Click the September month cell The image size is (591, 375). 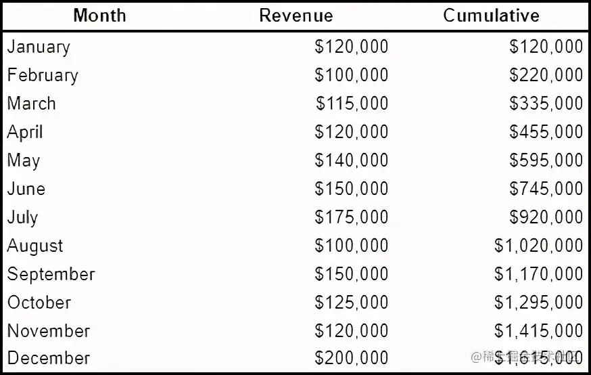(51, 274)
